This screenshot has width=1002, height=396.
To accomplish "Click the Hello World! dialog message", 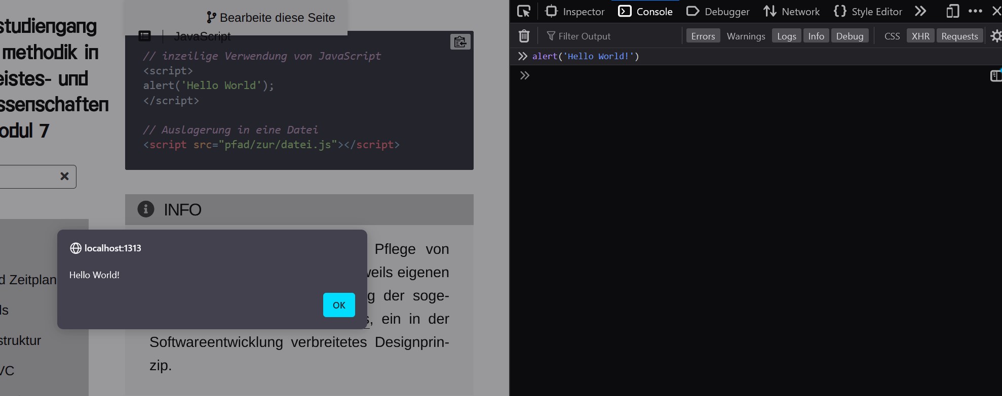I will [94, 275].
